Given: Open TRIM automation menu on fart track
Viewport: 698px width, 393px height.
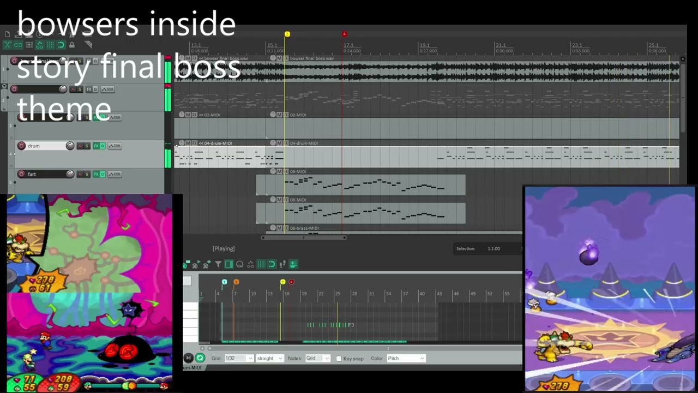Looking at the screenshot, I should pos(115,174).
